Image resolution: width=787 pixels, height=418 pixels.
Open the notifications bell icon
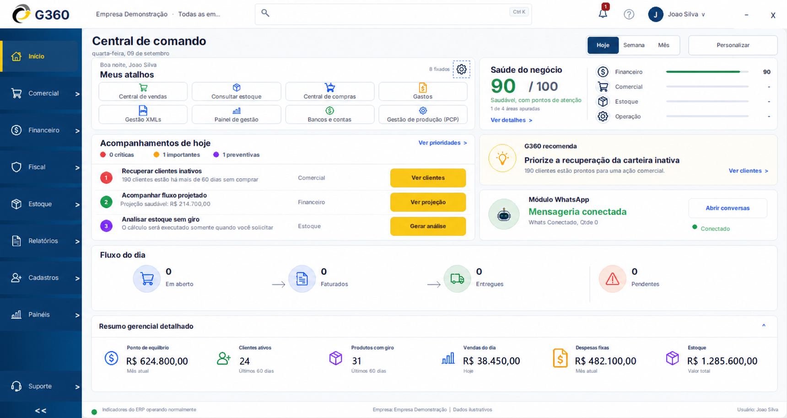click(603, 13)
